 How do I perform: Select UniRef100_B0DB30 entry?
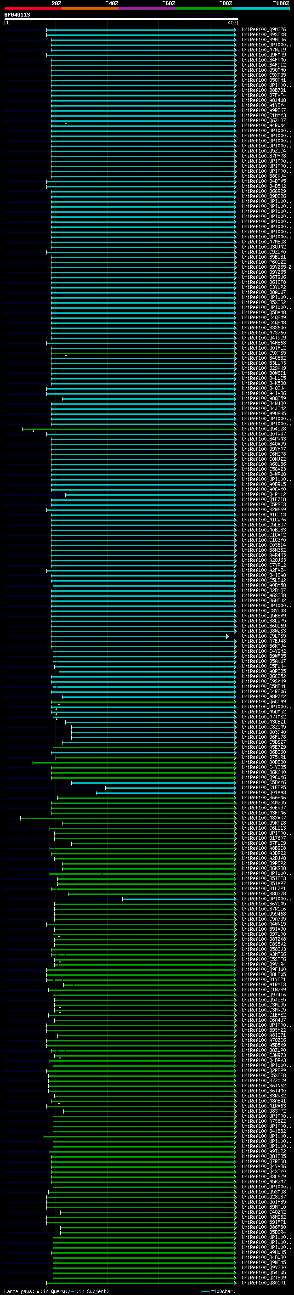click(x=263, y=762)
